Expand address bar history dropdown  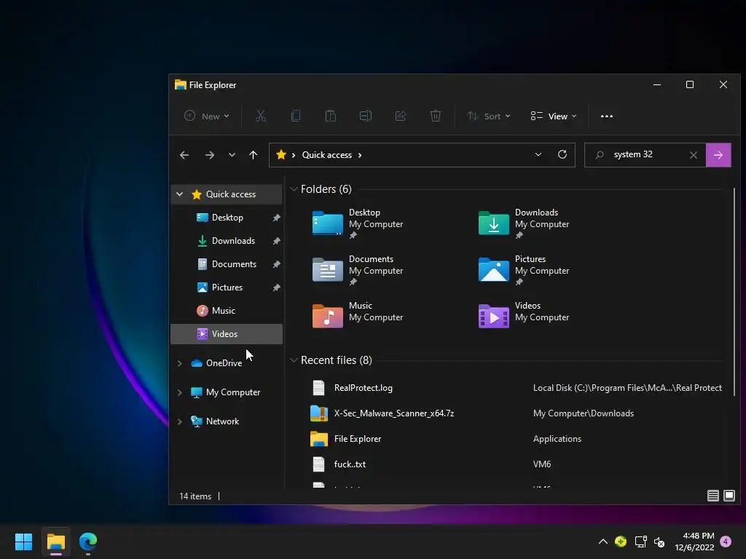point(538,154)
